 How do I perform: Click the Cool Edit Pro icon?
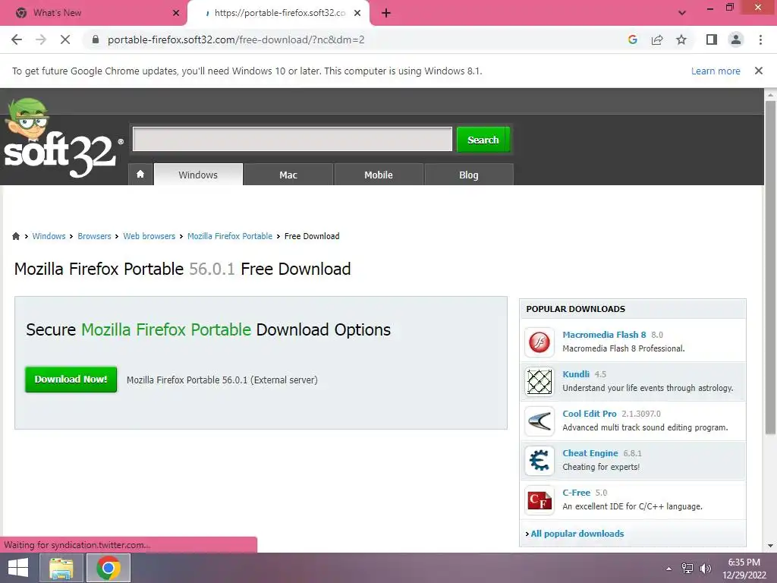(539, 421)
